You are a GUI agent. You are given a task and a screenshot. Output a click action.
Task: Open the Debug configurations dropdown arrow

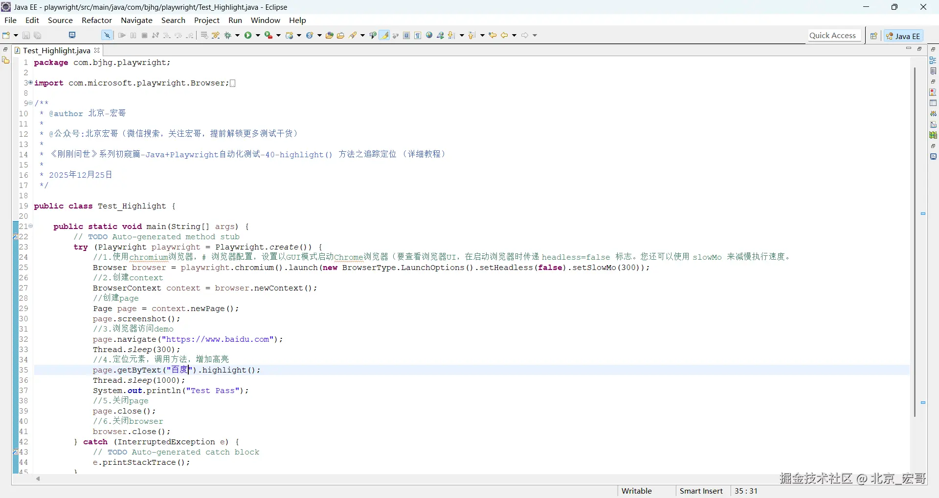pyautogui.click(x=238, y=35)
